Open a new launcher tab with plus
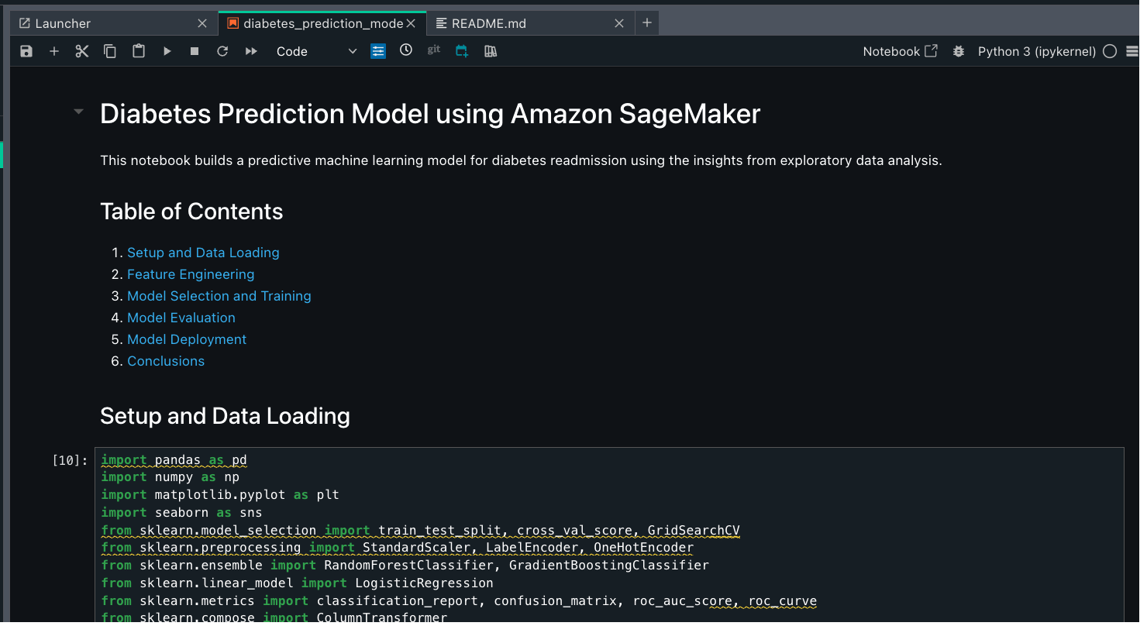The width and height of the screenshot is (1147, 626). tap(647, 23)
